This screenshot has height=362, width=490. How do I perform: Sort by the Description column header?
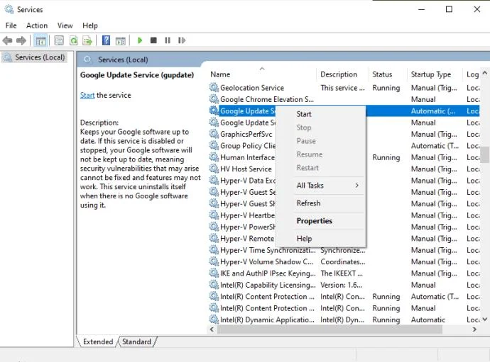point(343,74)
